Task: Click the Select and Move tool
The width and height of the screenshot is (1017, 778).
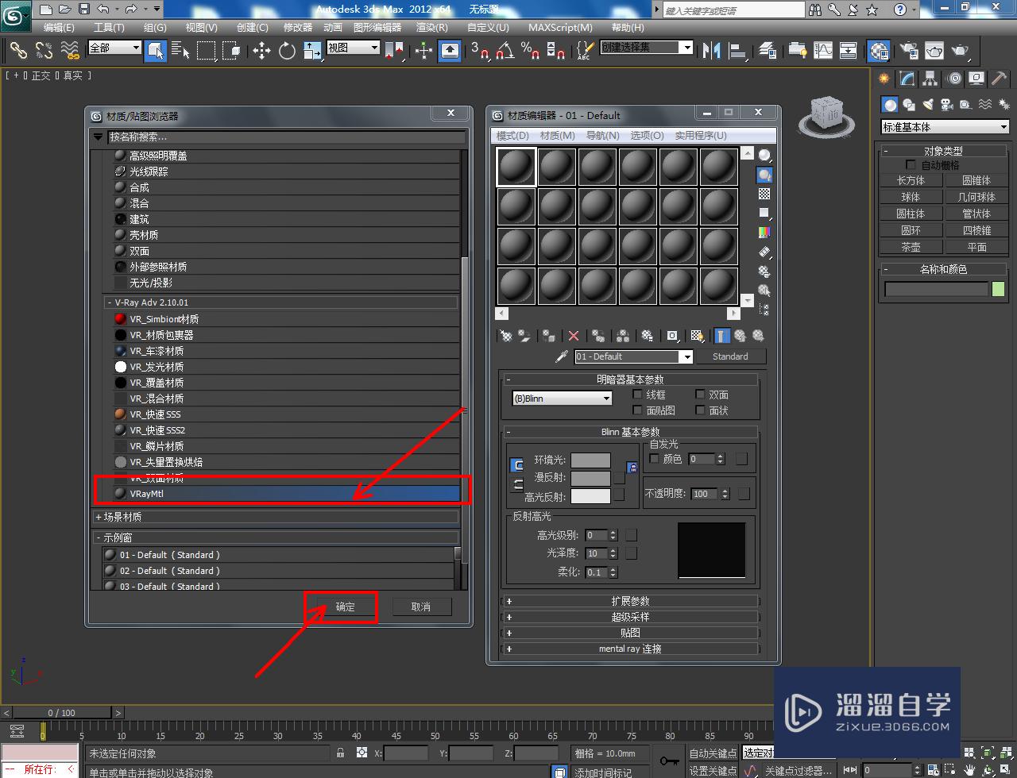Action: click(261, 51)
